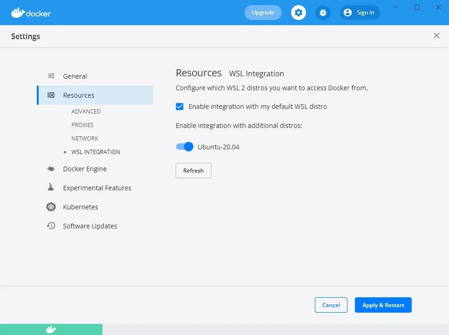Click the Software Updates clock icon

pos(51,226)
